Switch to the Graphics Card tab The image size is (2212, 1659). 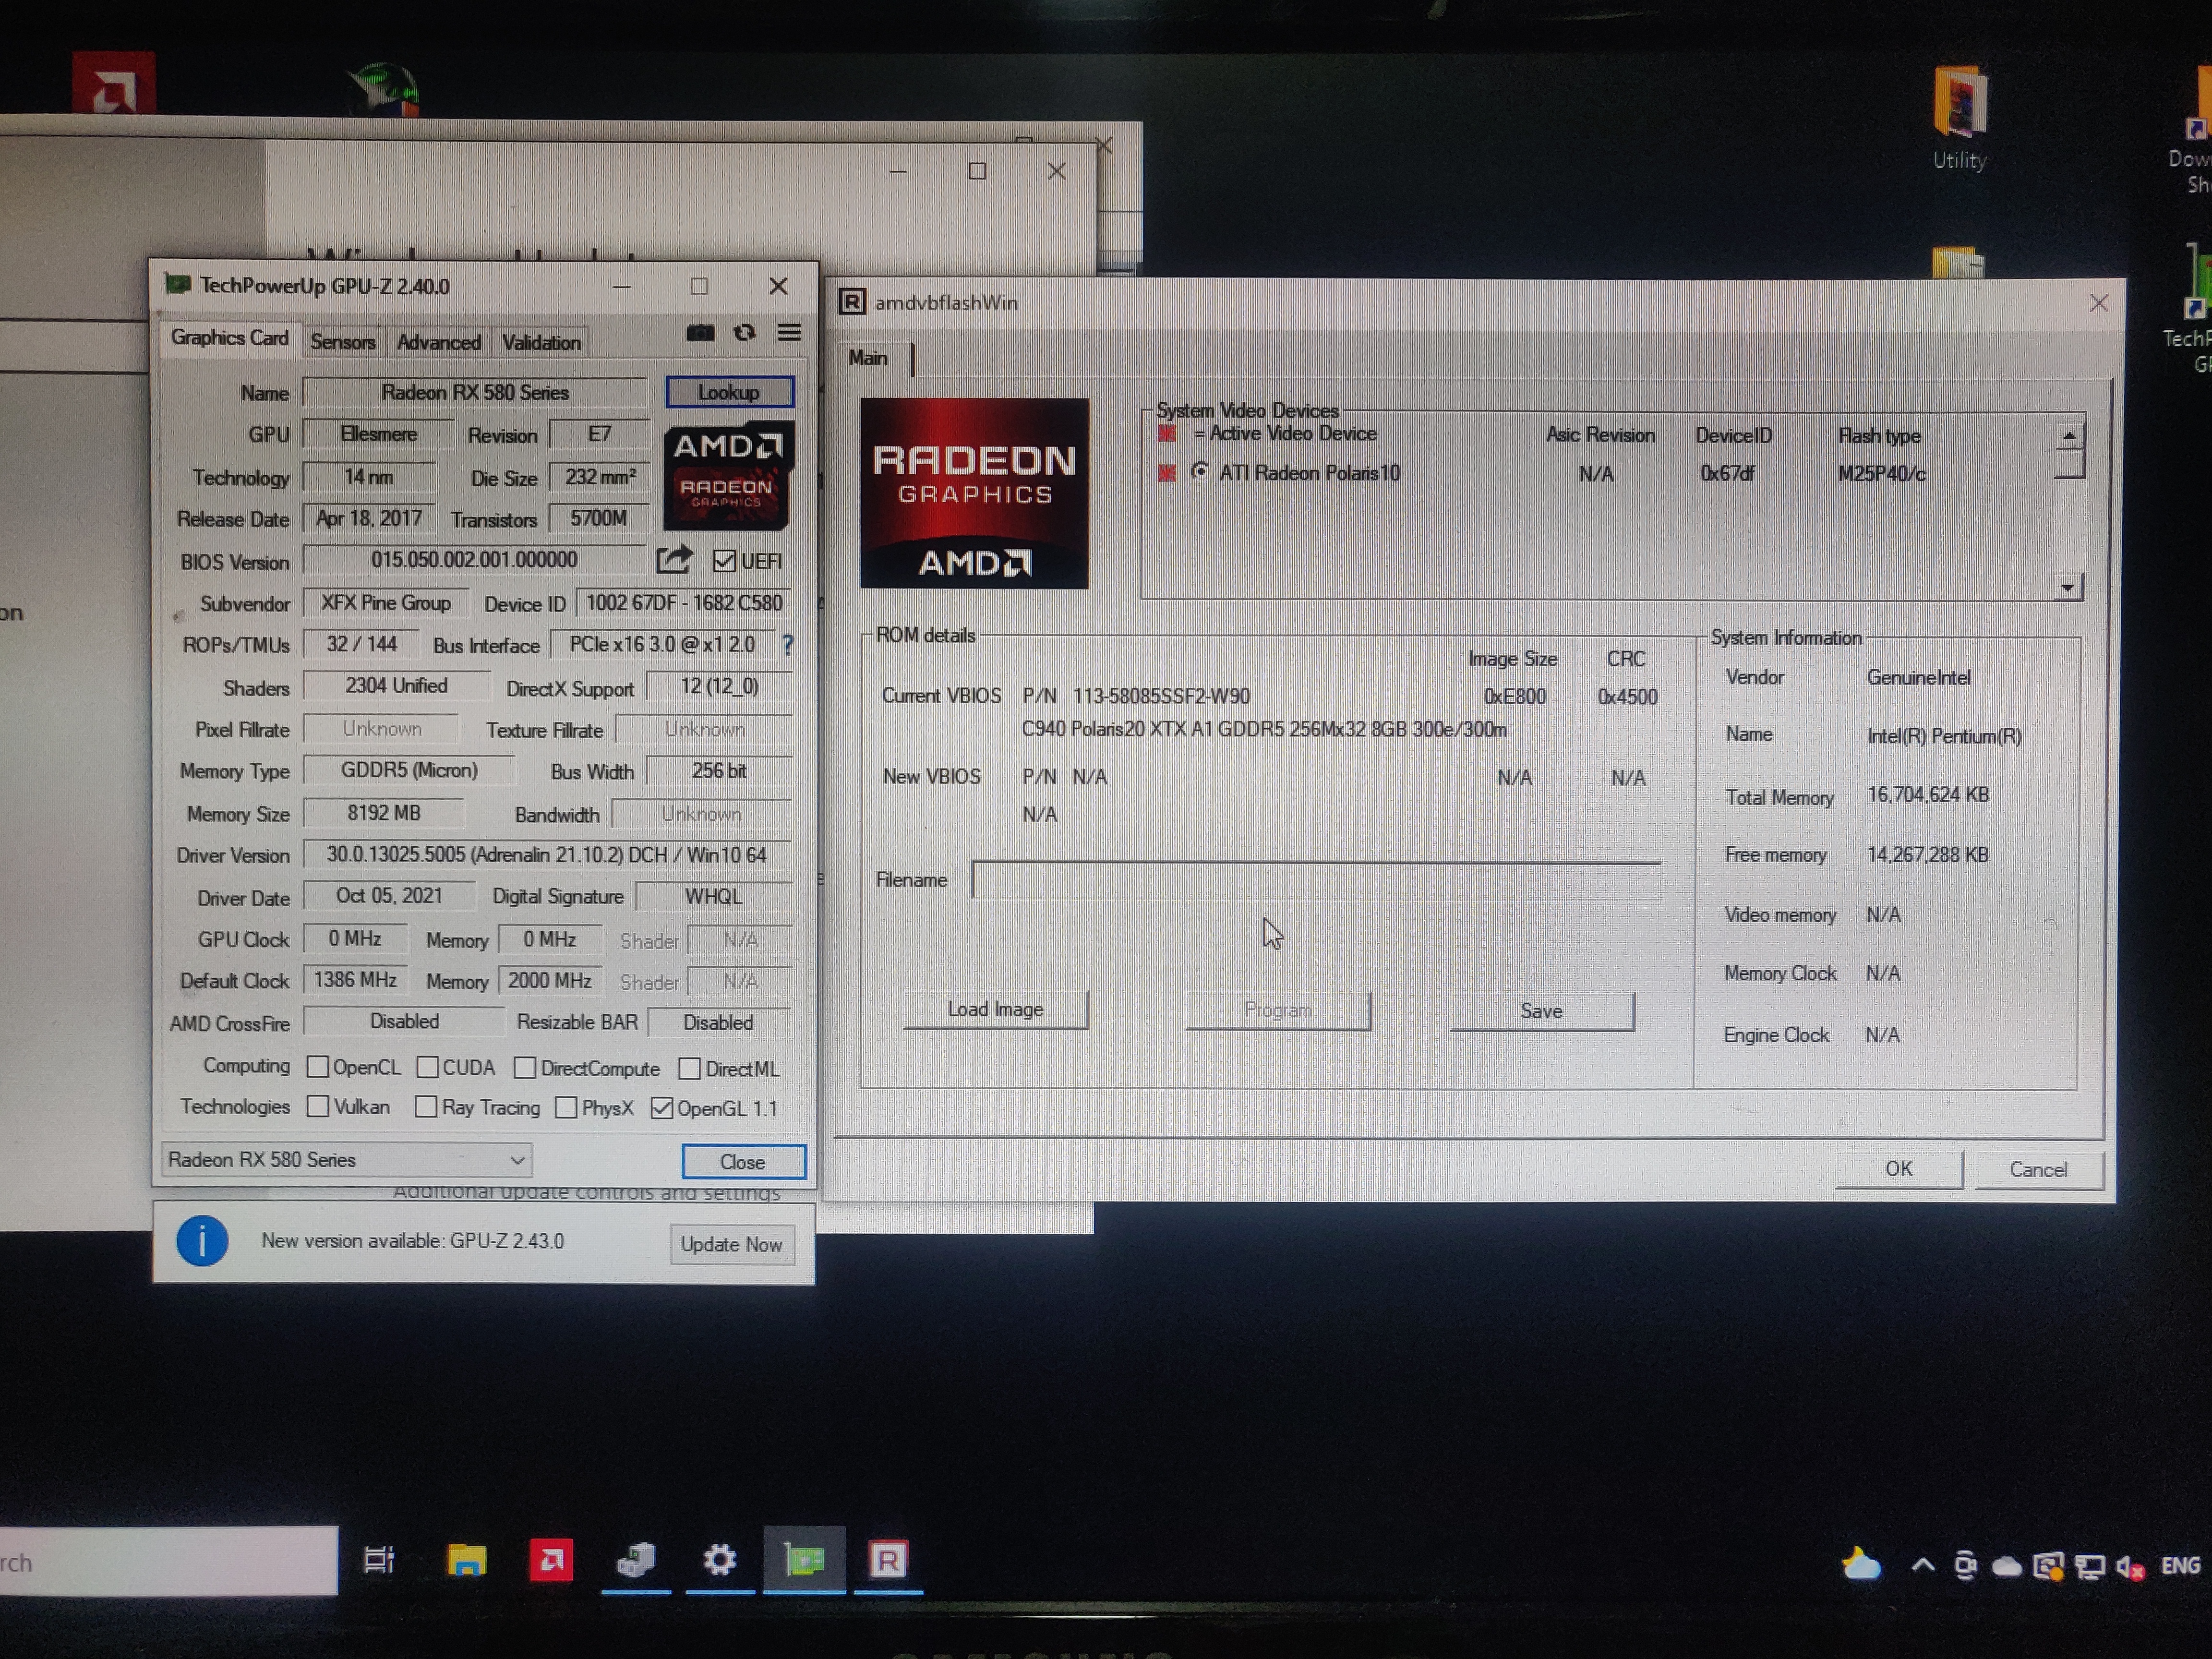pos(229,338)
